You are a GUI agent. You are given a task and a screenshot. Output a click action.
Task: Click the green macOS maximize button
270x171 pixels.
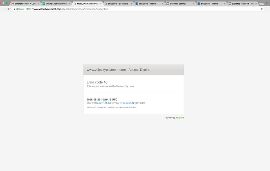[x=7, y=3]
